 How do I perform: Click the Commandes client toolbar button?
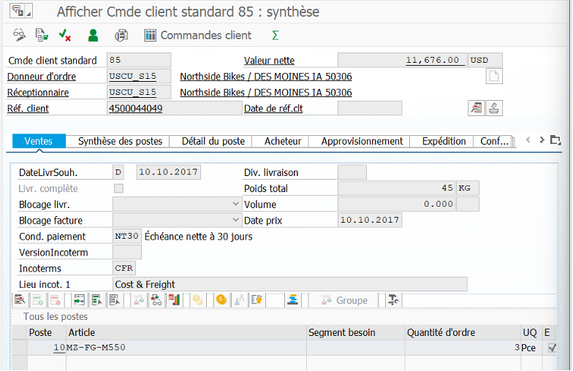[197, 35]
